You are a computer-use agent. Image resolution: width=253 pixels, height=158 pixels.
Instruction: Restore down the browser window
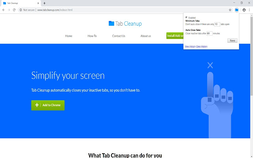tap(242, 3)
